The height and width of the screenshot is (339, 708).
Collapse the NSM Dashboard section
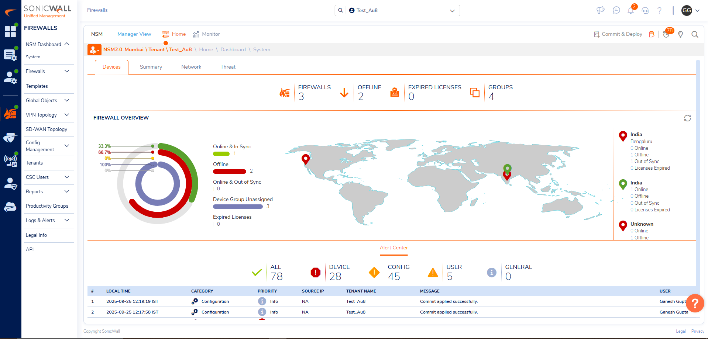[x=67, y=44]
